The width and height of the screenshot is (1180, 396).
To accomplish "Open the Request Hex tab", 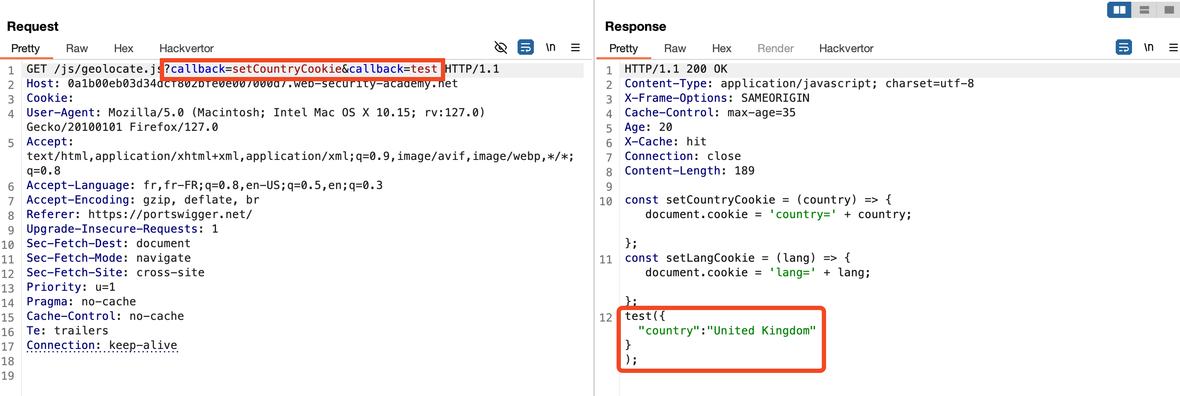I will [x=123, y=48].
